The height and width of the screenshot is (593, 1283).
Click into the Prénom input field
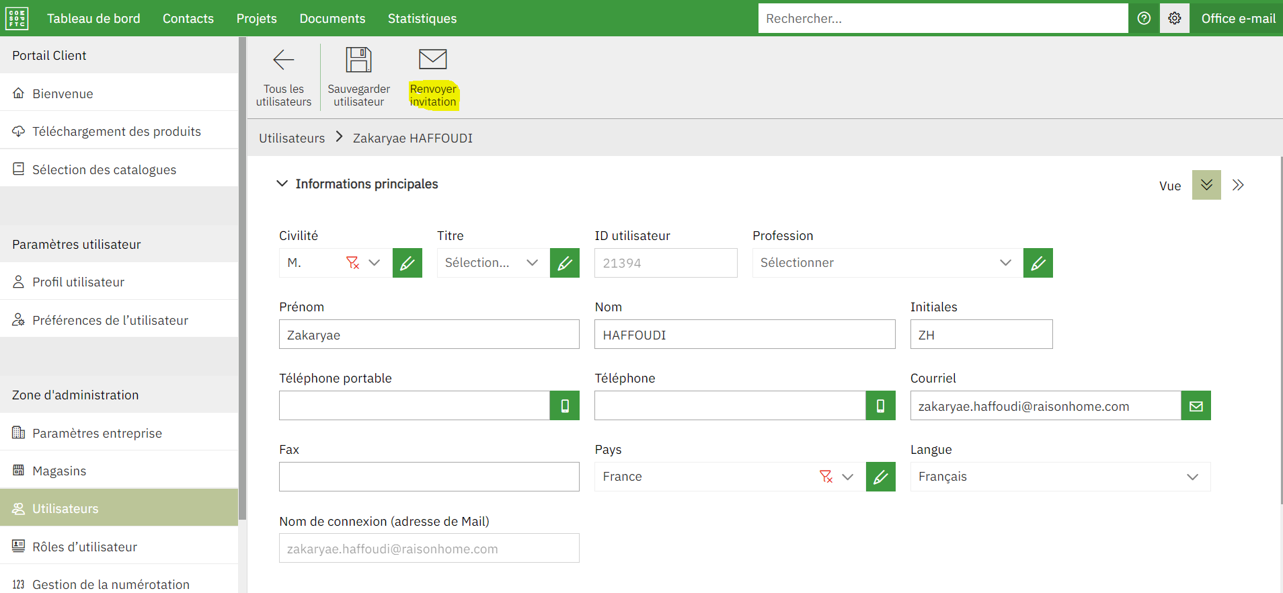[428, 335]
